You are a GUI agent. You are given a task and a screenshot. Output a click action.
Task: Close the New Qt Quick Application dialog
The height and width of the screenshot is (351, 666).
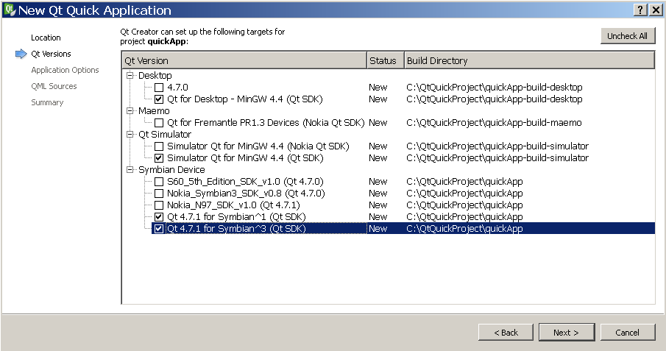coord(656,10)
